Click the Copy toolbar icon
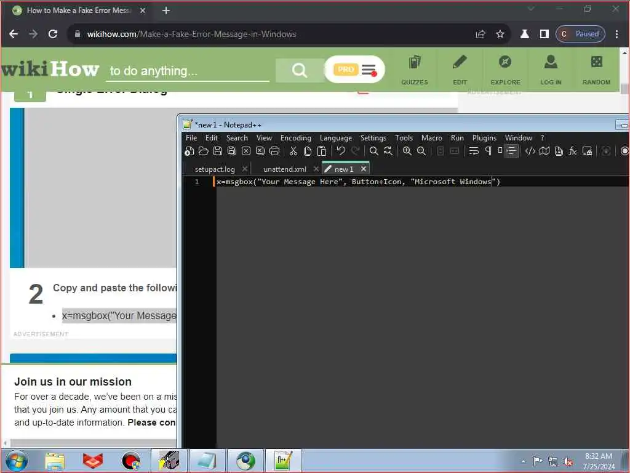 tap(308, 152)
